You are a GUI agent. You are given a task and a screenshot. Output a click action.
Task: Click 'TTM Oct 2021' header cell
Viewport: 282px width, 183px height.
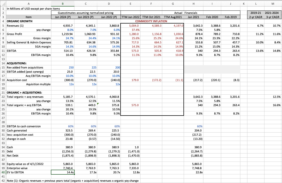(x=151, y=17)
